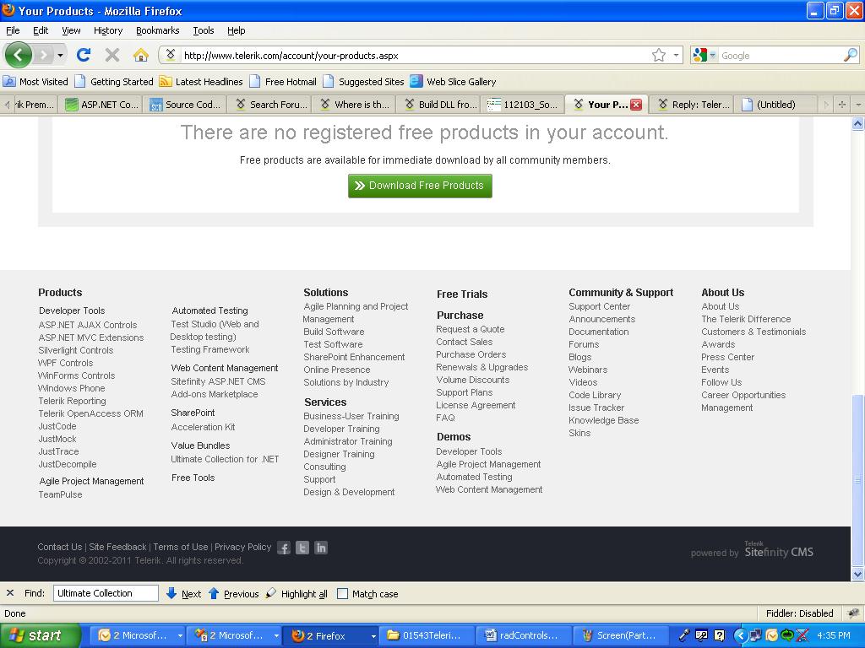The height and width of the screenshot is (648, 865).
Task: Switch to Search Foru... tab
Action: click(x=271, y=105)
